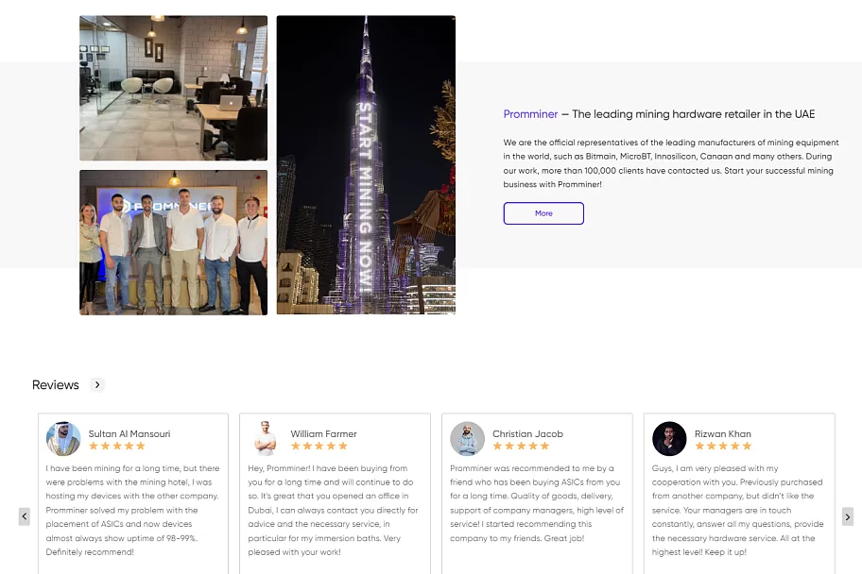Click William Farmer's avatar
The image size is (862, 574).
coord(265,438)
